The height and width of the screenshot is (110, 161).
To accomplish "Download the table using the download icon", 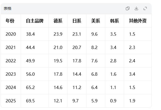I will [x=136, y=8].
